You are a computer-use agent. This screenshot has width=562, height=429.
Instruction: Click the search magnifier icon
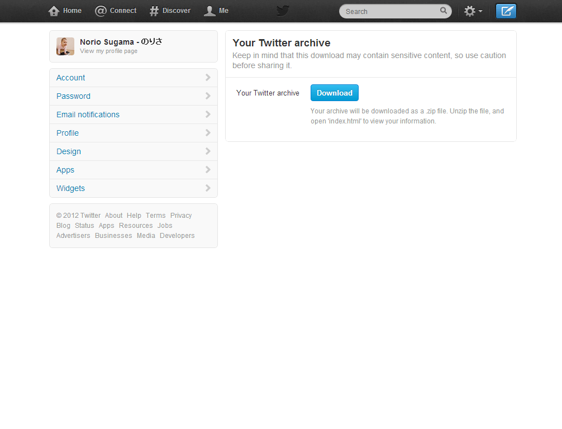point(444,11)
